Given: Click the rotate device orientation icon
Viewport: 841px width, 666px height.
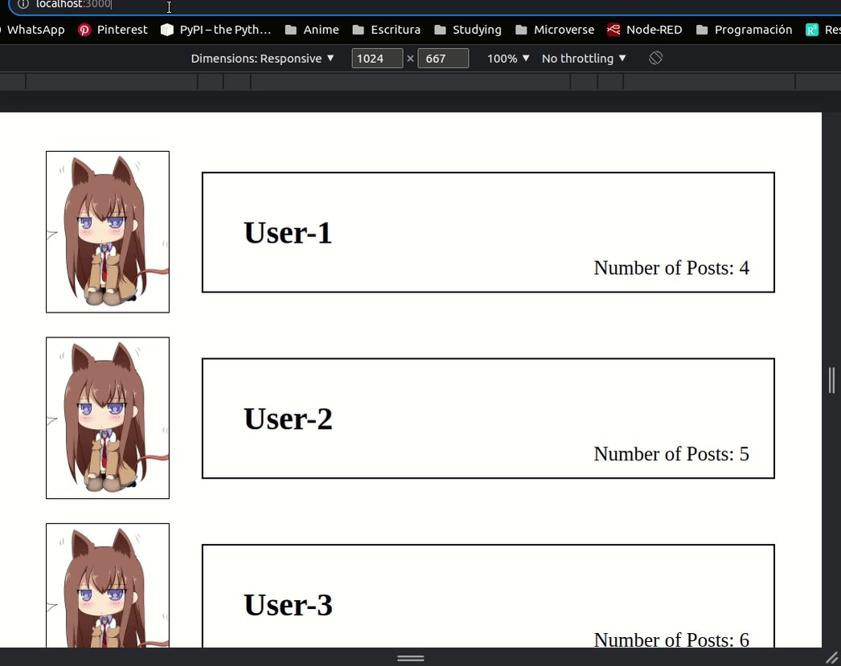Looking at the screenshot, I should [x=655, y=58].
